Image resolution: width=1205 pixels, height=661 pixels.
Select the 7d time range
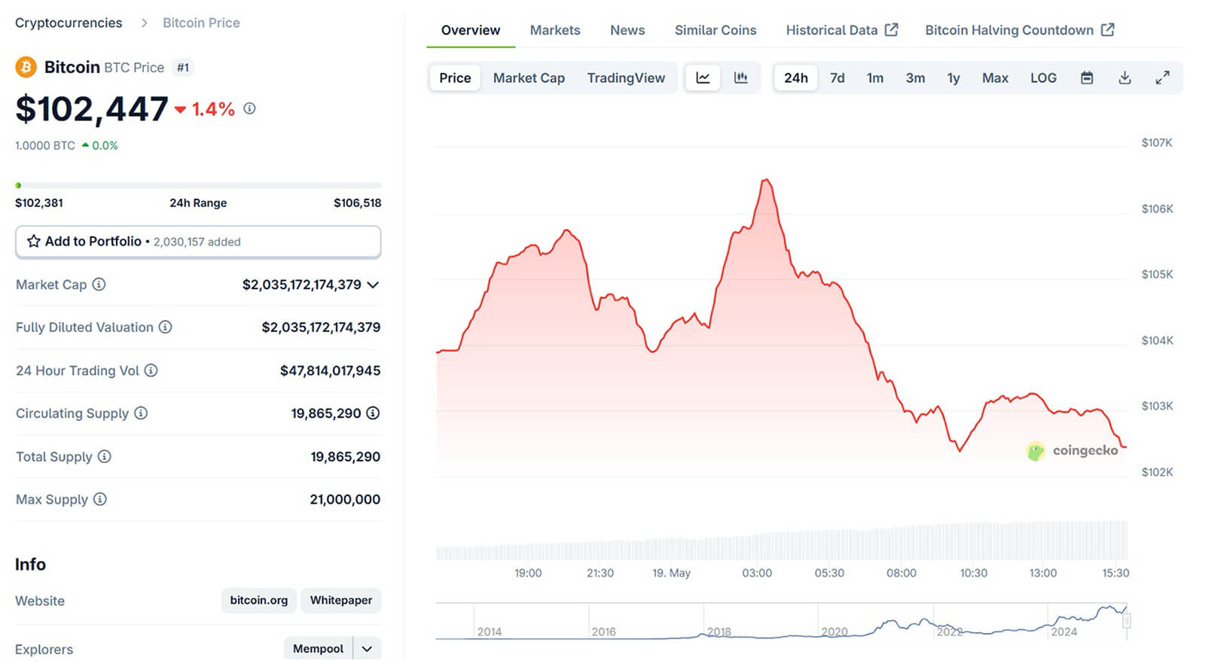[x=837, y=78]
